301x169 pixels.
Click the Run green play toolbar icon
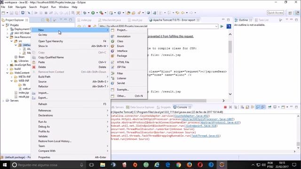click(x=93, y=13)
